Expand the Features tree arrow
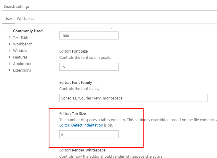 point(10,57)
